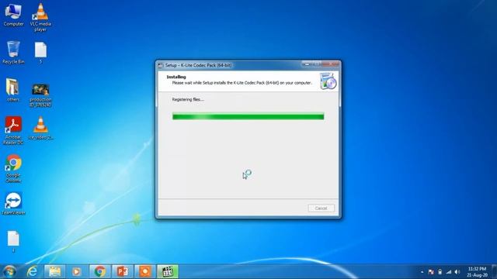The width and height of the screenshot is (497, 279).
Task: Switch to PowerPoint in the taskbar
Action: (123, 271)
